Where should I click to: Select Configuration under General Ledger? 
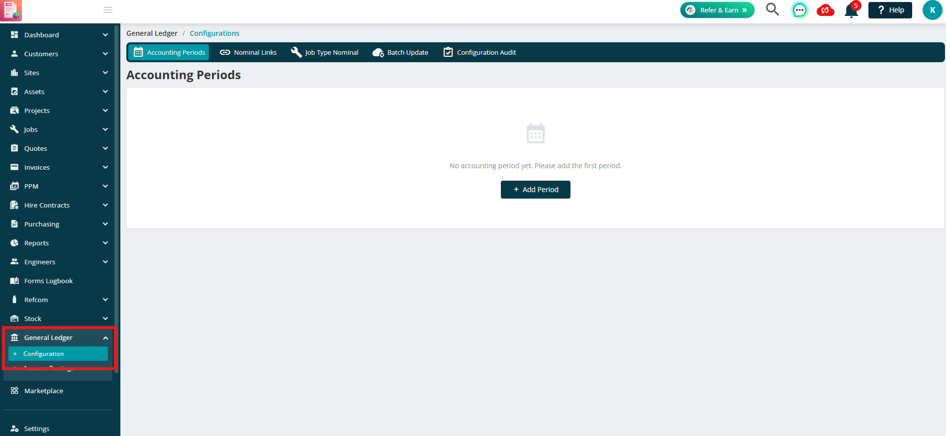tap(58, 354)
